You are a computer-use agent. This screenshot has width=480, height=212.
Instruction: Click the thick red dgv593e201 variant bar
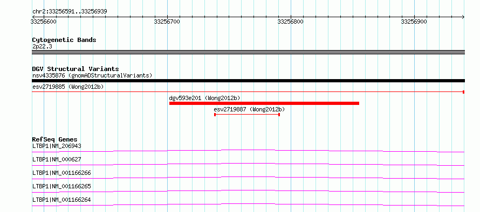tap(264, 103)
